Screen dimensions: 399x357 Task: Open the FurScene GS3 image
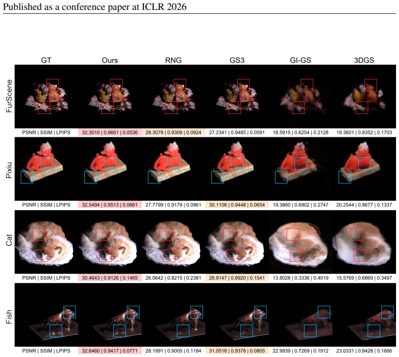click(237, 96)
